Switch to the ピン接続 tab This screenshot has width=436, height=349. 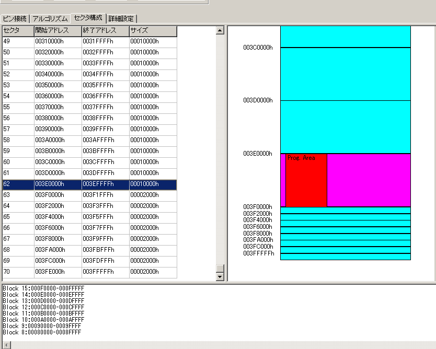pos(15,18)
